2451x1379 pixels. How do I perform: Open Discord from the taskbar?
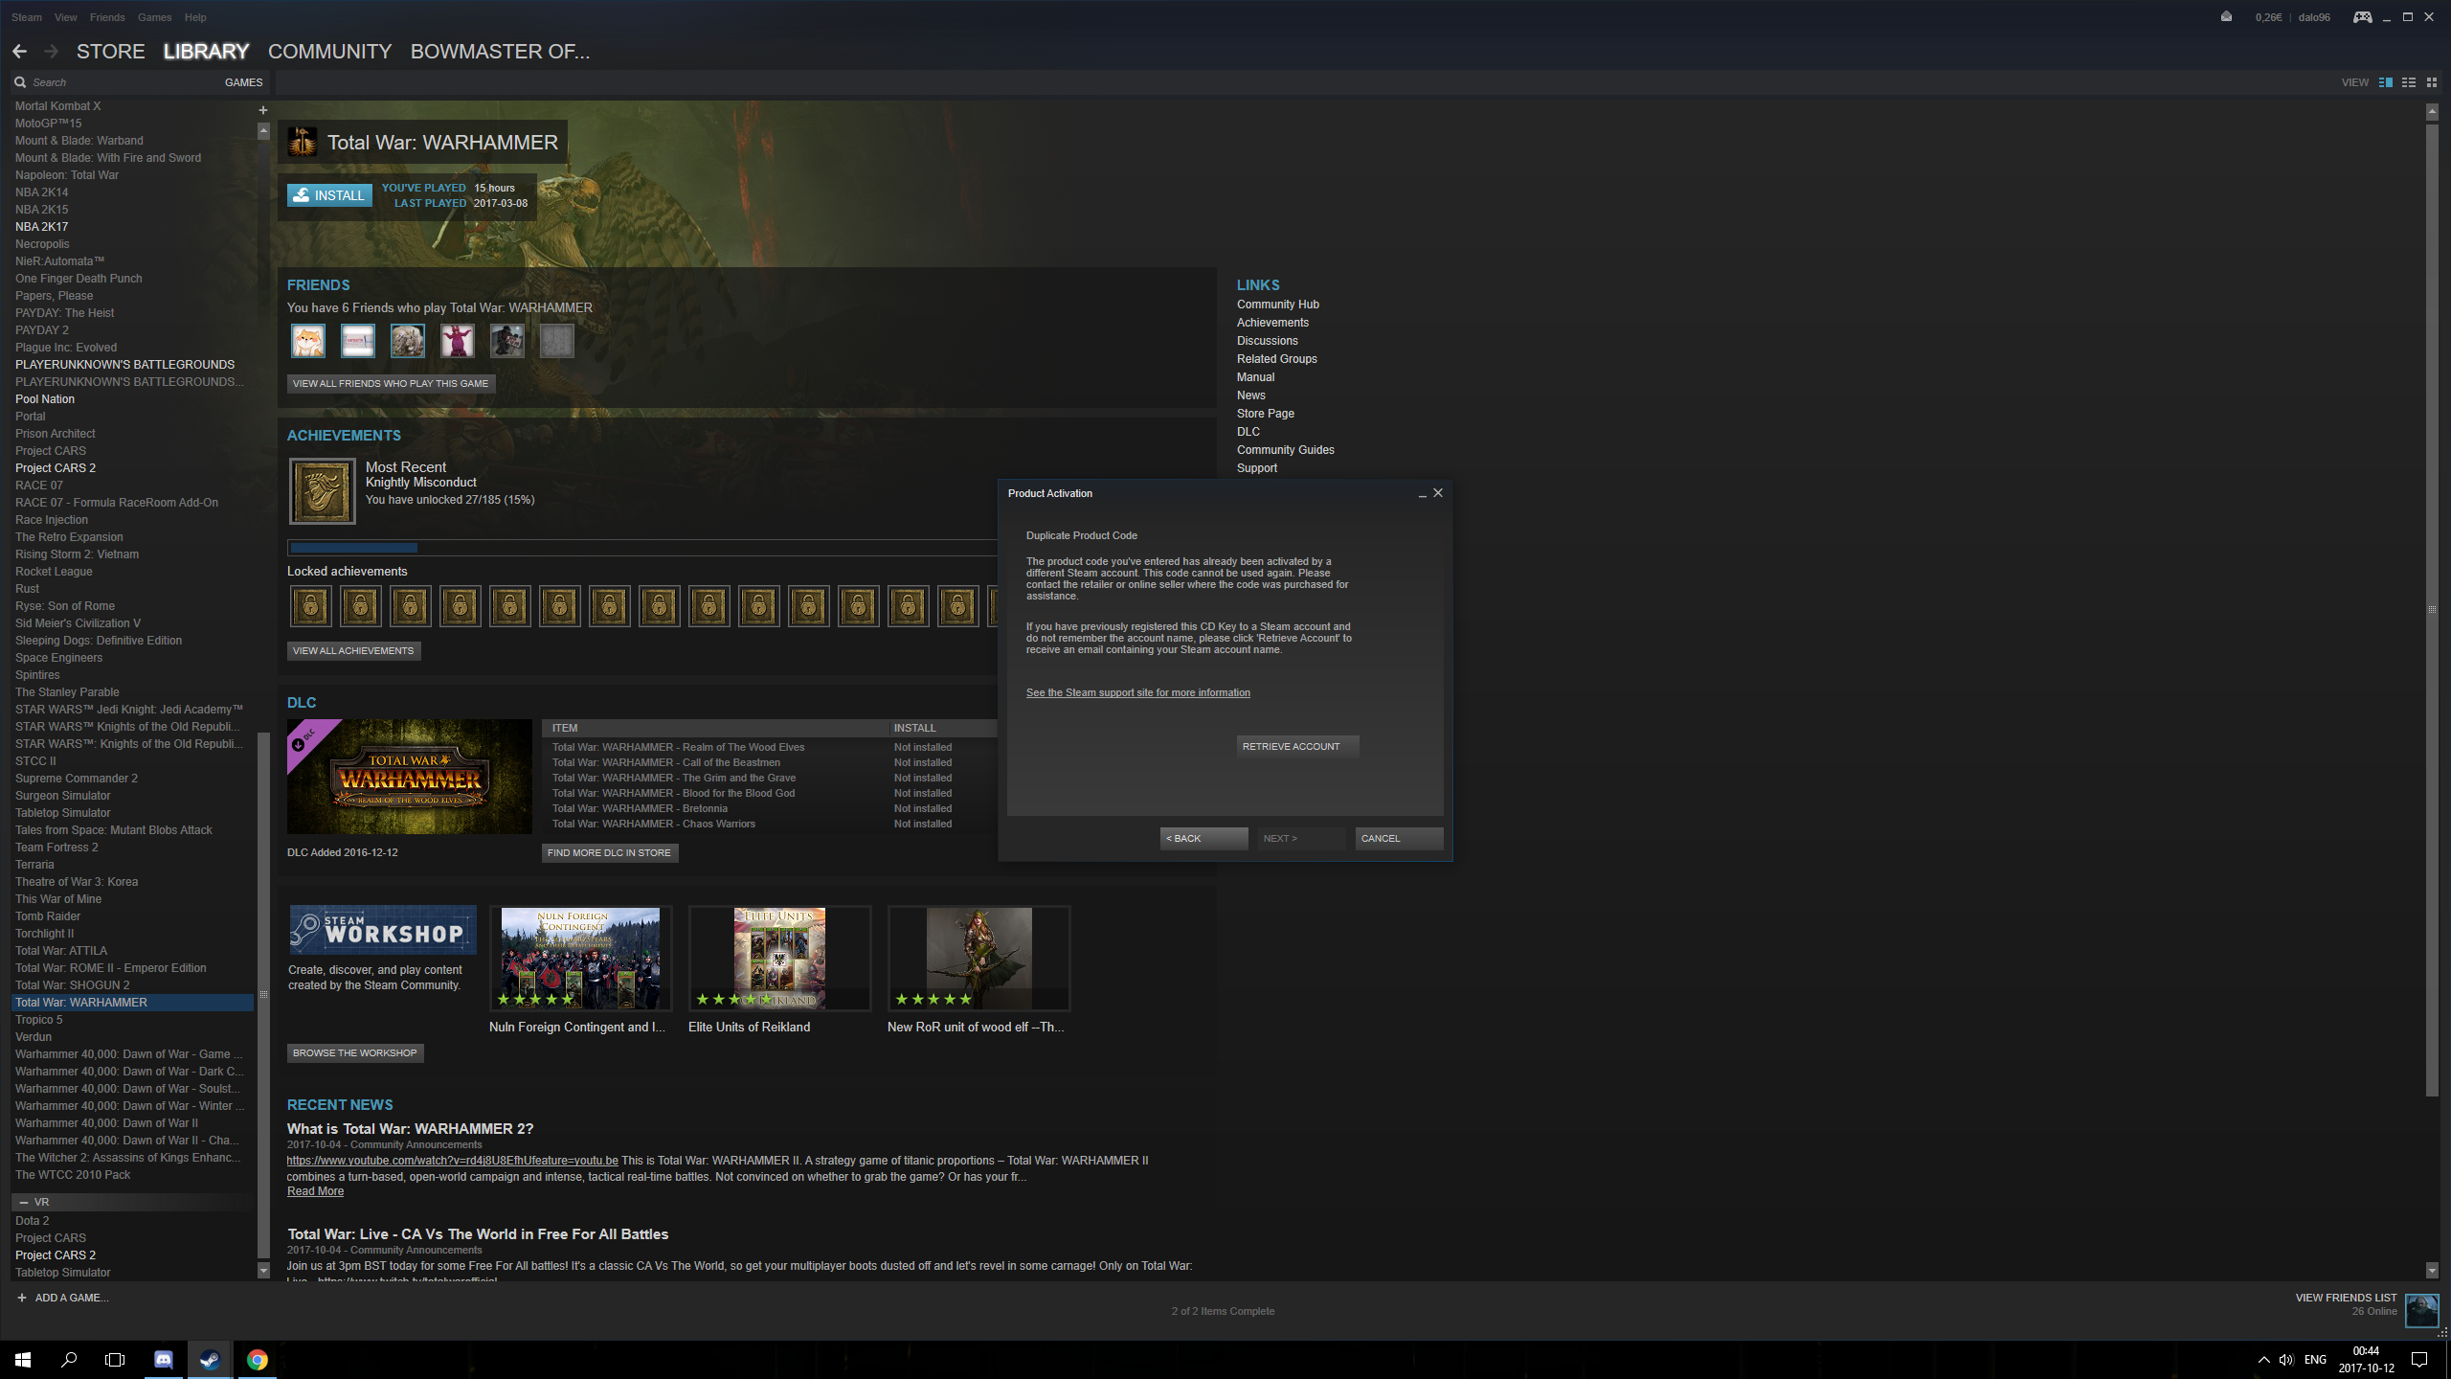click(x=164, y=1359)
